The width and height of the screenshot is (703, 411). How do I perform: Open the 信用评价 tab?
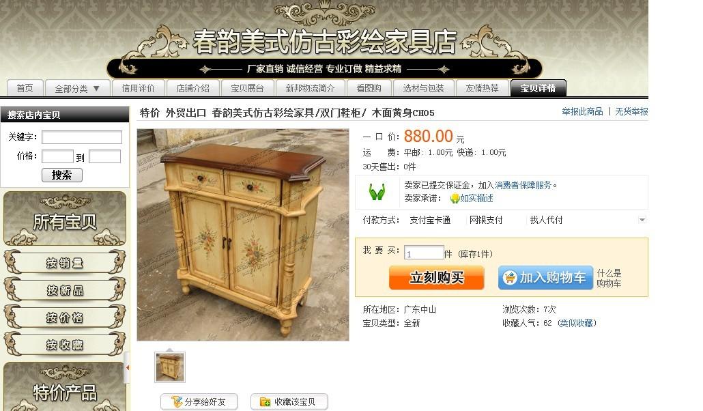(138, 88)
